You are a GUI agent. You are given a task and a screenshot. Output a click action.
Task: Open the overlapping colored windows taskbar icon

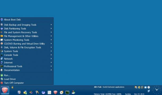click(25, 92)
